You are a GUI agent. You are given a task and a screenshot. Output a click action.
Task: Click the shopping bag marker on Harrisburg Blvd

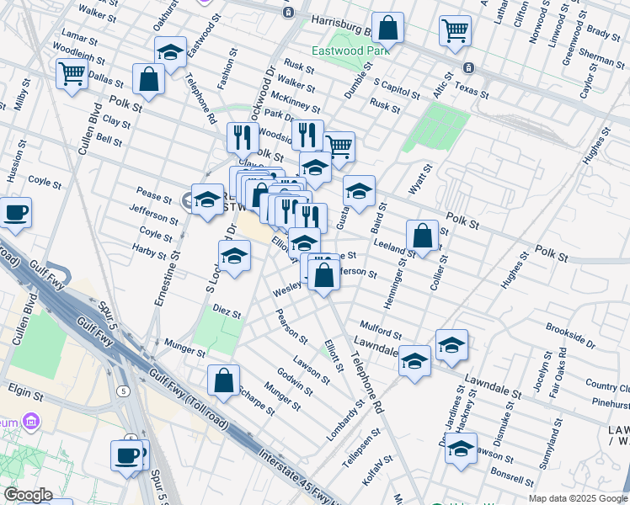(387, 29)
